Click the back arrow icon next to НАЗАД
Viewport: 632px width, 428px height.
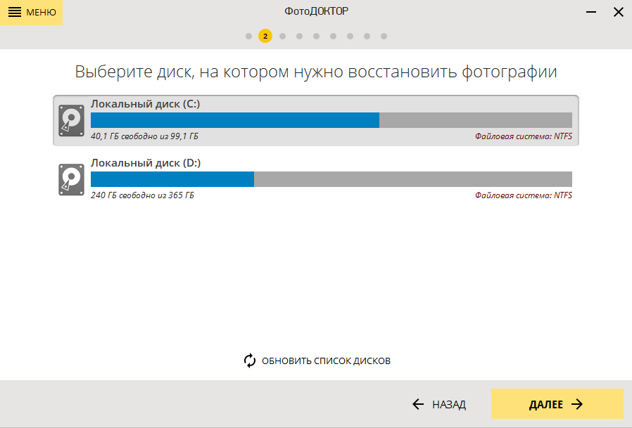pos(417,405)
